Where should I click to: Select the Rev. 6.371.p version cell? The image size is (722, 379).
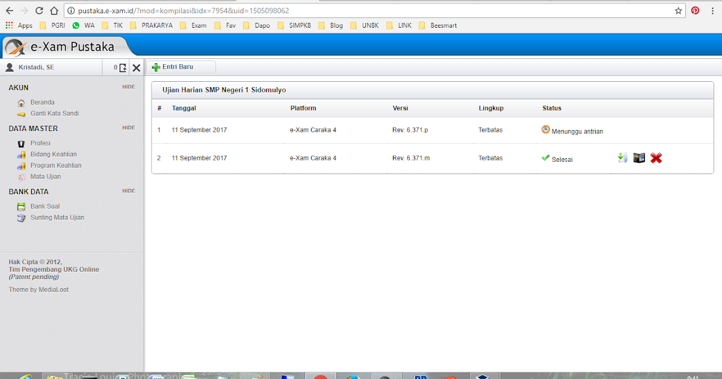pos(410,130)
